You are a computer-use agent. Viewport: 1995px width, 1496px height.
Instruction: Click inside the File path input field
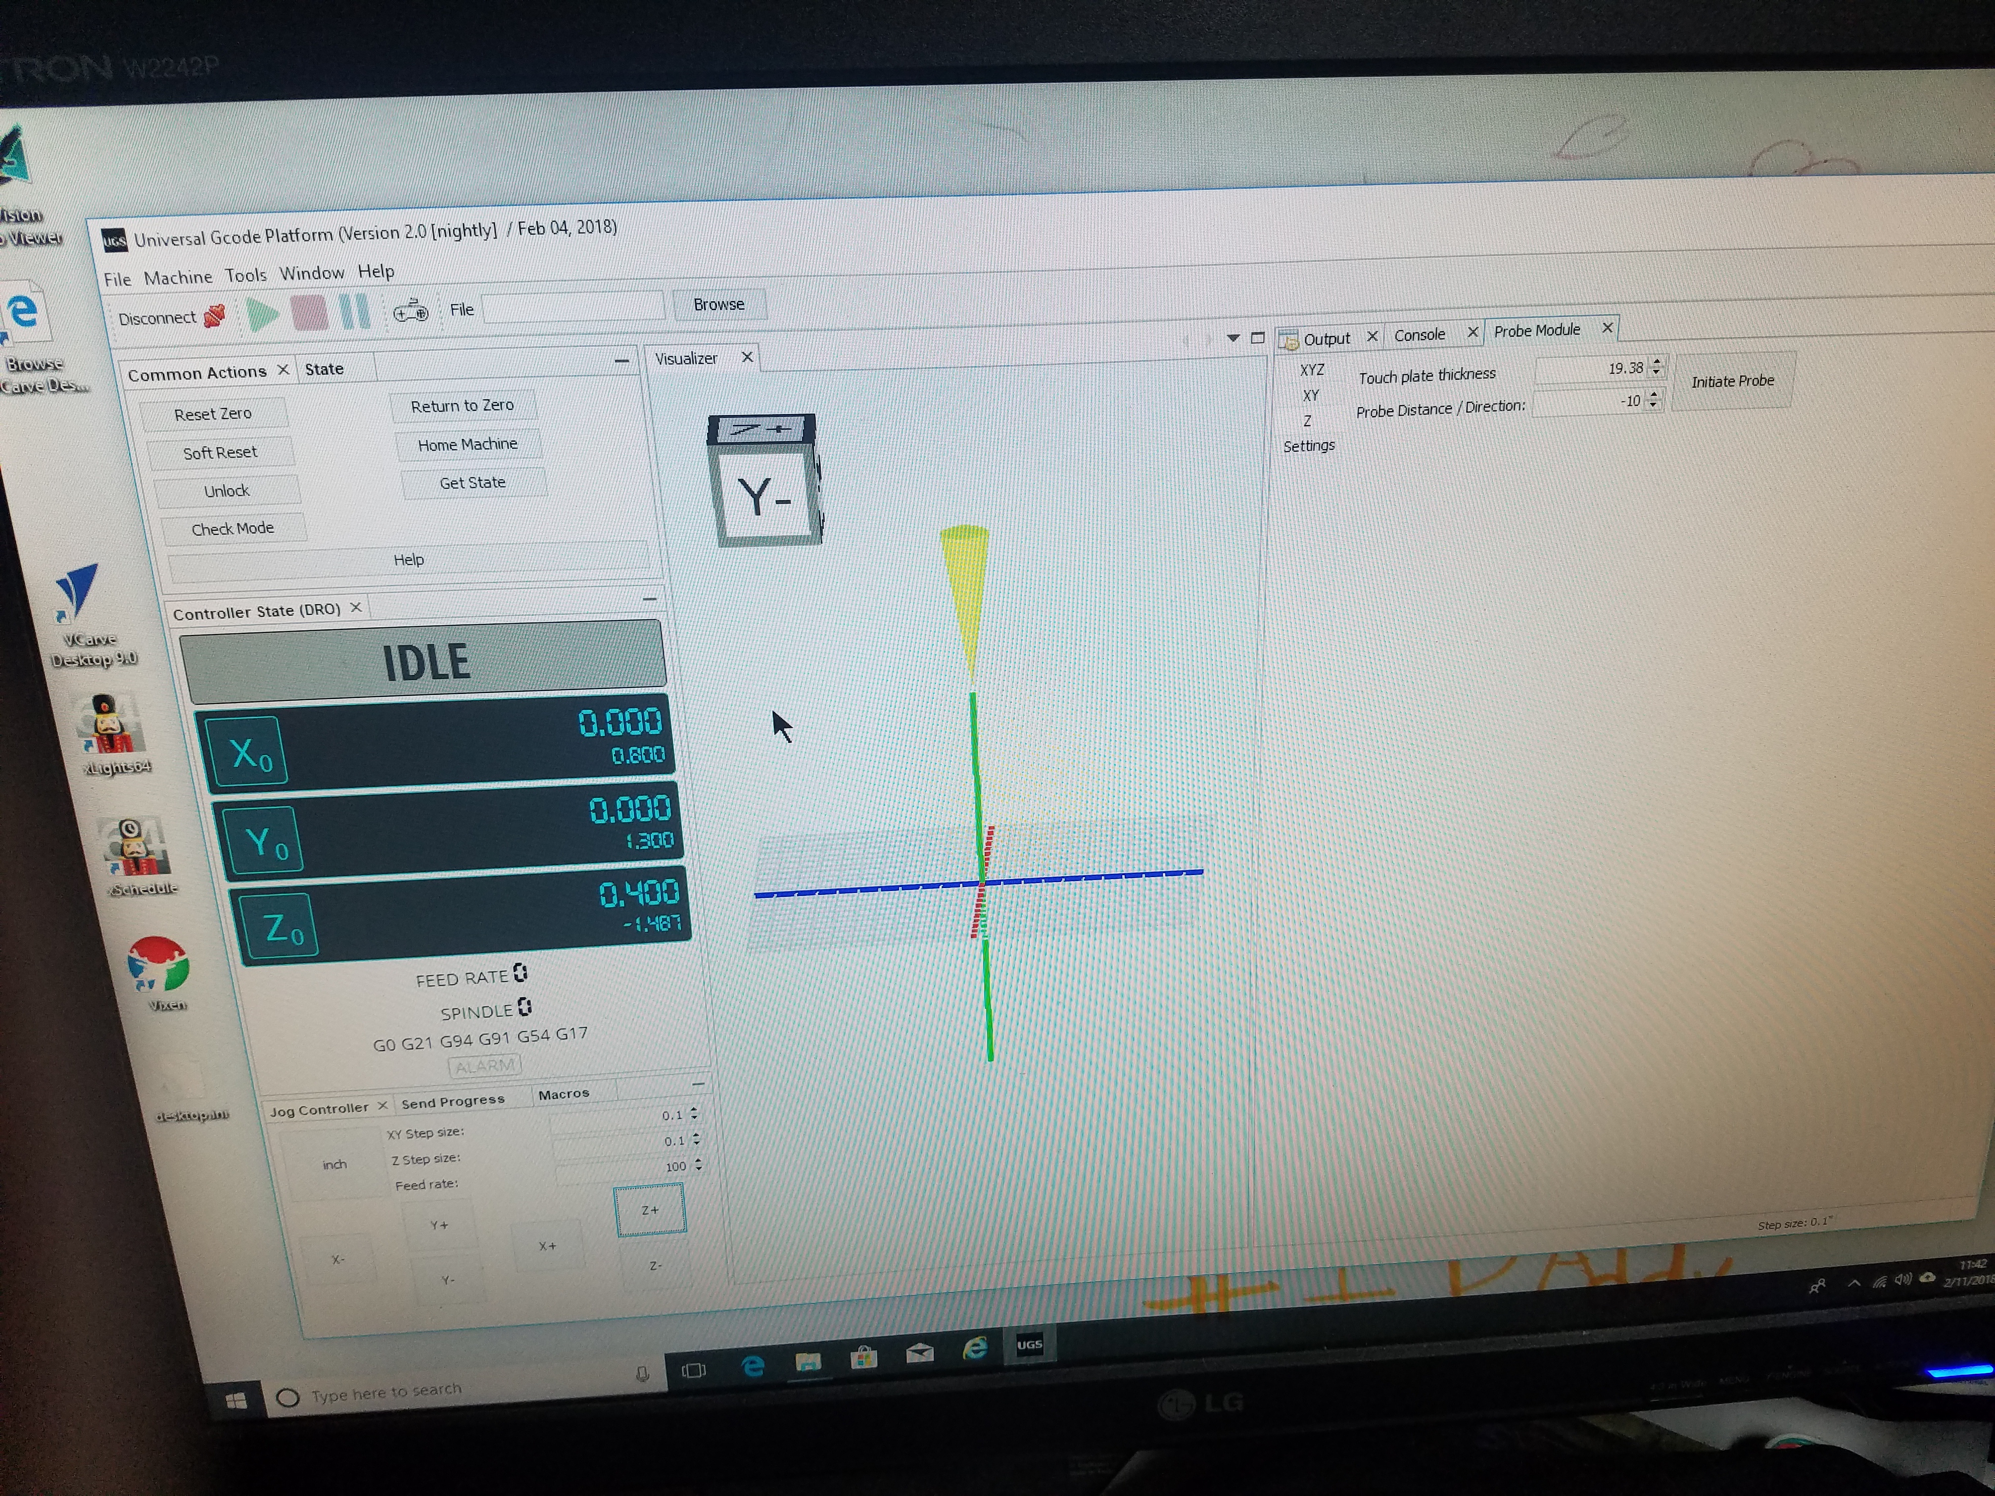(572, 307)
